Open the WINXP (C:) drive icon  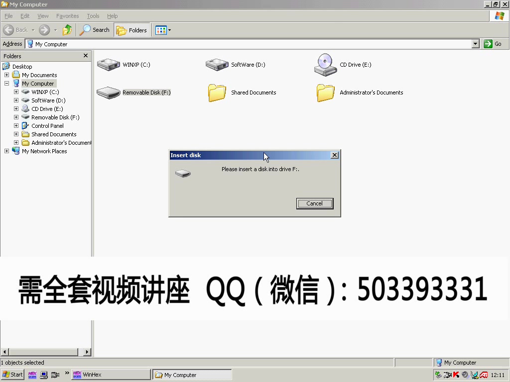point(108,64)
